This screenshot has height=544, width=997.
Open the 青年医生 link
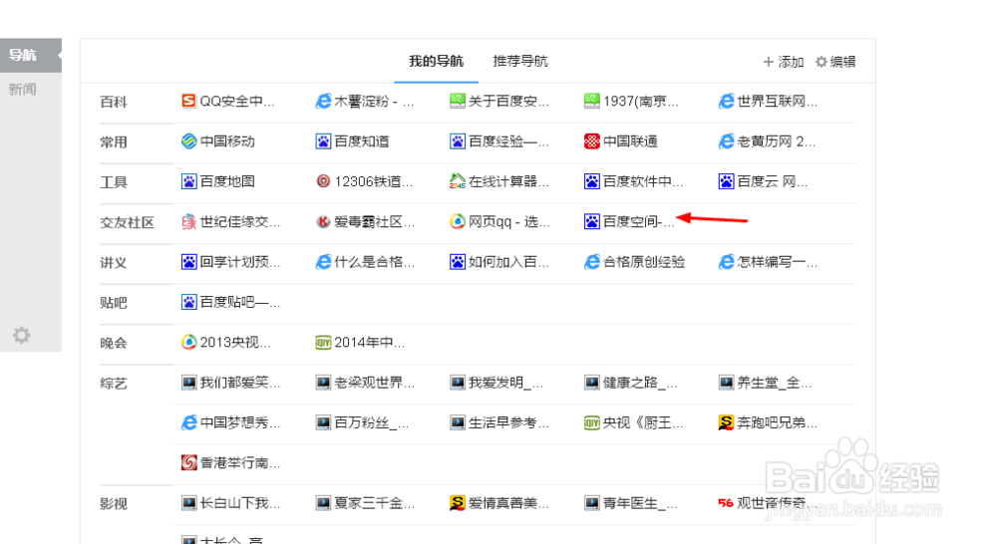[640, 503]
